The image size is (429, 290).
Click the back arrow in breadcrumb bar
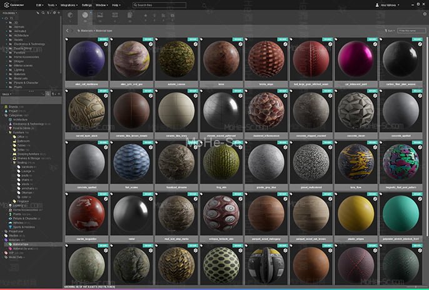(x=68, y=30)
